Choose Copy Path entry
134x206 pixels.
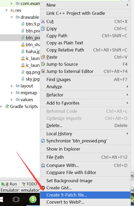[85, 36]
